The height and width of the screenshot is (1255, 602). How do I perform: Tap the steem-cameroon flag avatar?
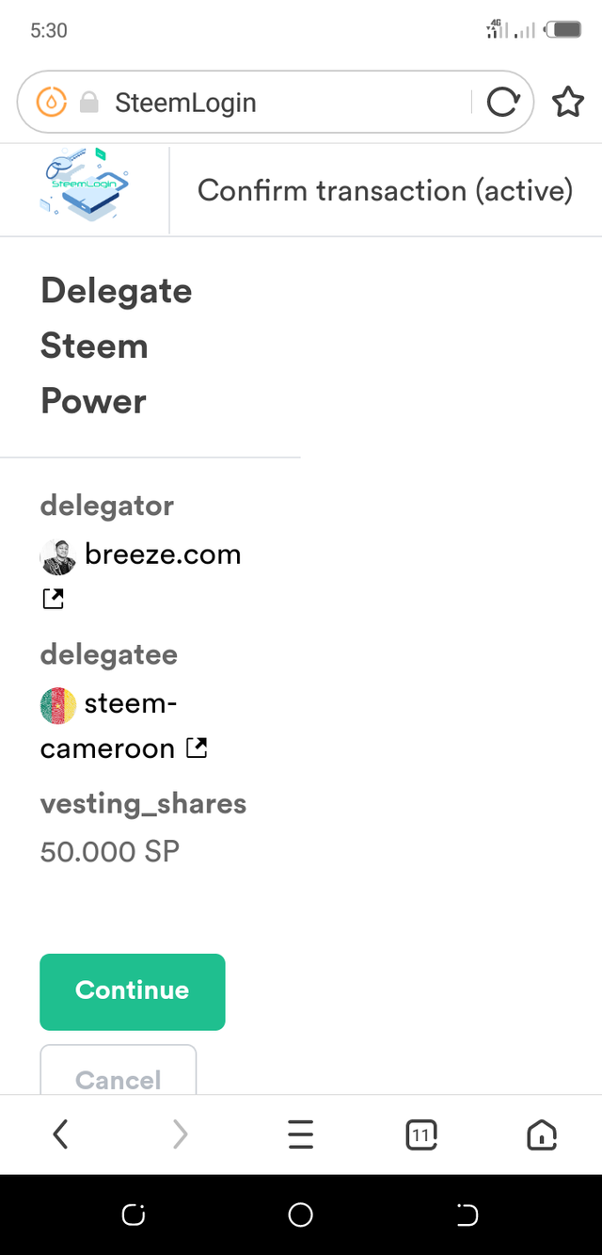[58, 705]
